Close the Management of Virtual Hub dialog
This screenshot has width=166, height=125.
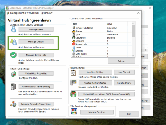(138, 13)
